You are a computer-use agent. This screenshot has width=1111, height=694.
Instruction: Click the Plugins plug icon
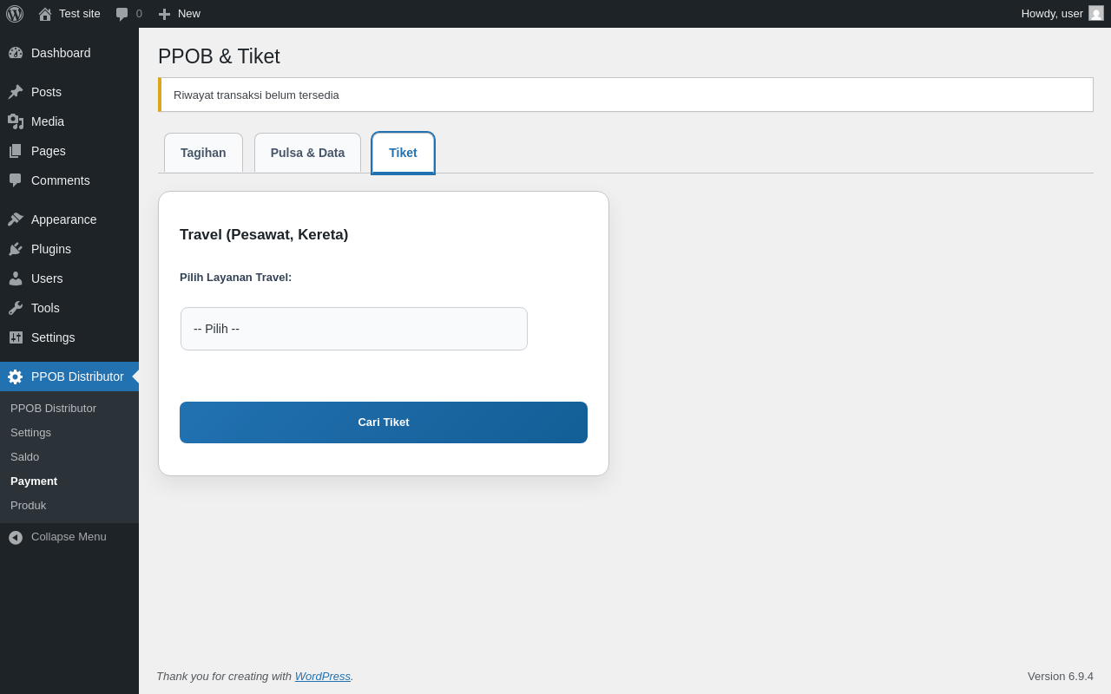(x=16, y=249)
